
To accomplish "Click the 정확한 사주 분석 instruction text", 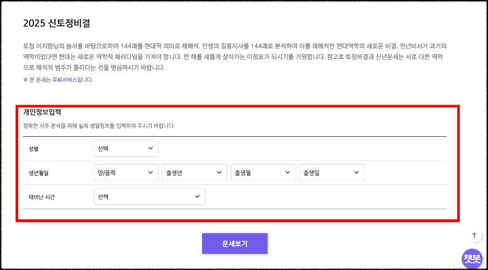I will tap(99, 126).
